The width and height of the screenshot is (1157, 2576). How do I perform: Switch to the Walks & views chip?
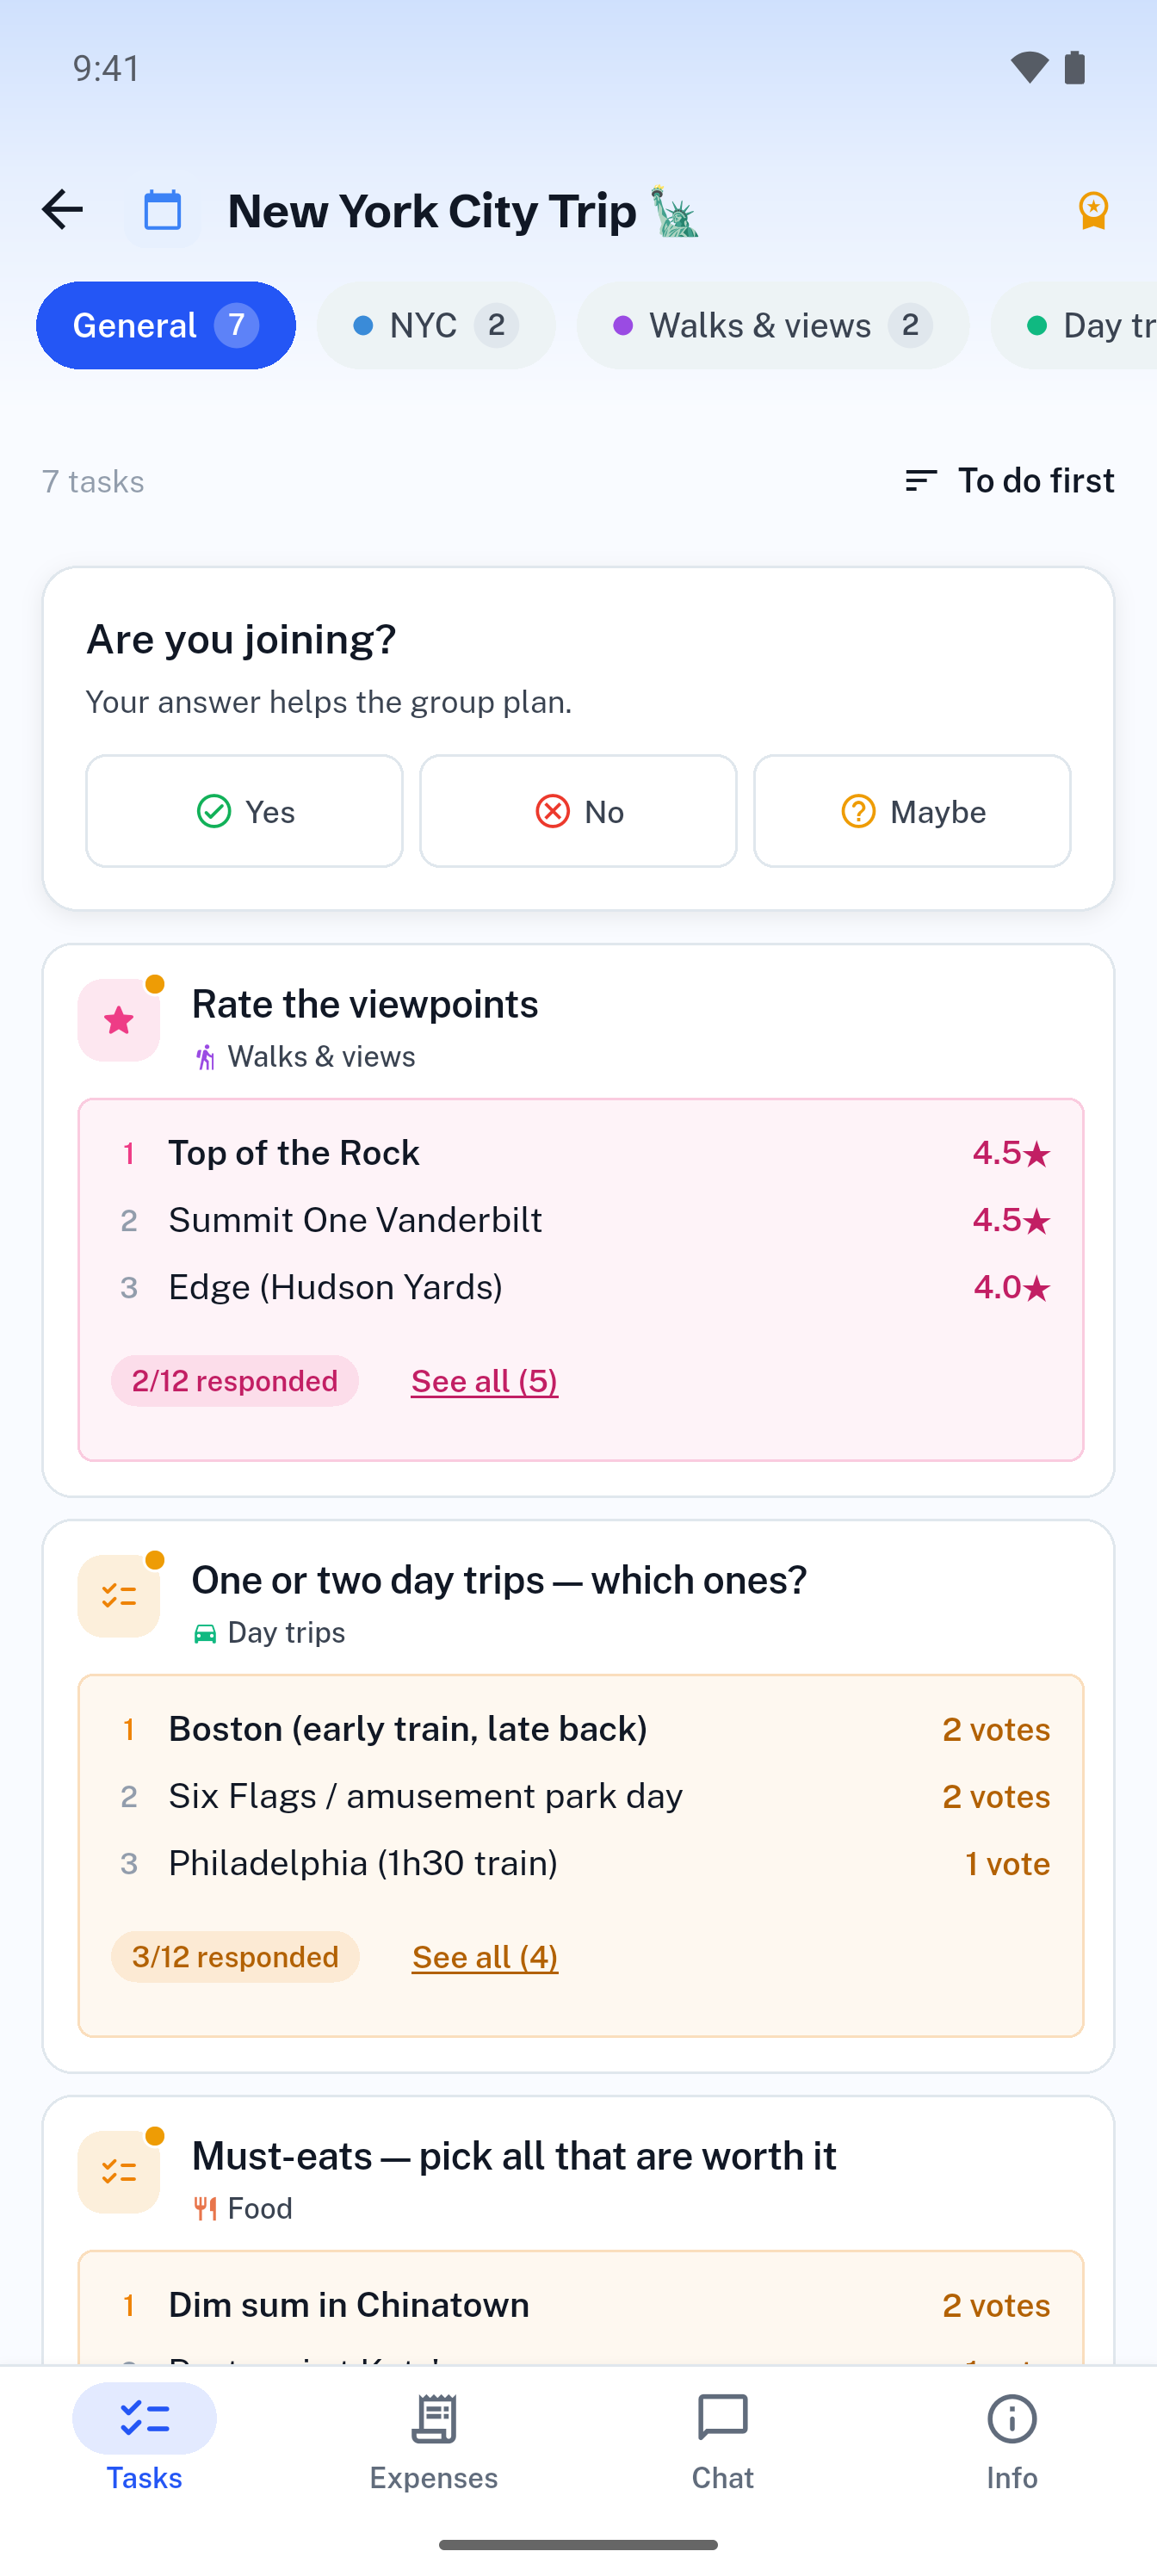pyautogui.click(x=773, y=326)
